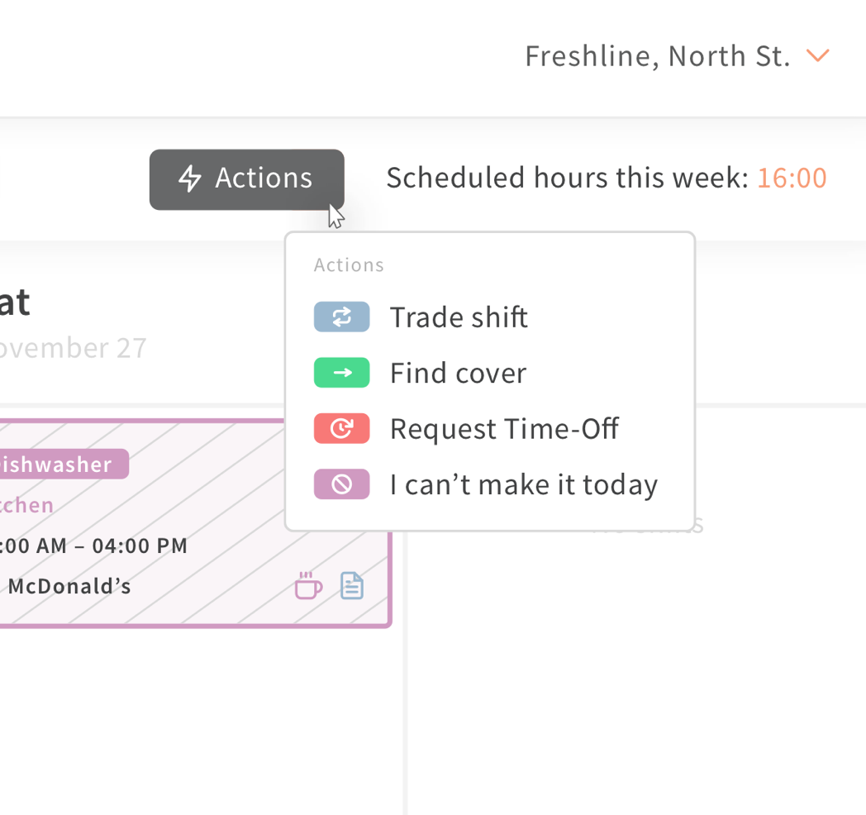Click the coffee cup break icon
The image size is (866, 815).
tap(308, 585)
